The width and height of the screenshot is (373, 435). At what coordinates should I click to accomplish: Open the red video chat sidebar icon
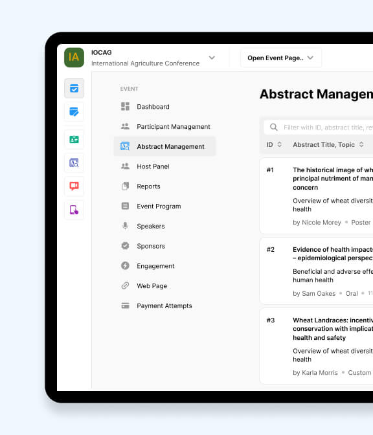click(x=74, y=186)
